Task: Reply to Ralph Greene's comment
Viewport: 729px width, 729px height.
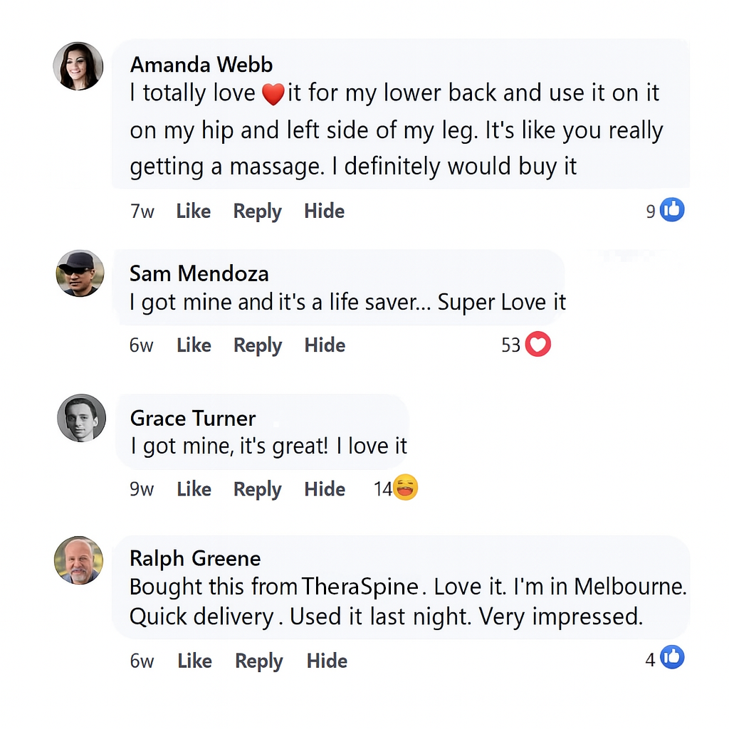Action: click(259, 661)
